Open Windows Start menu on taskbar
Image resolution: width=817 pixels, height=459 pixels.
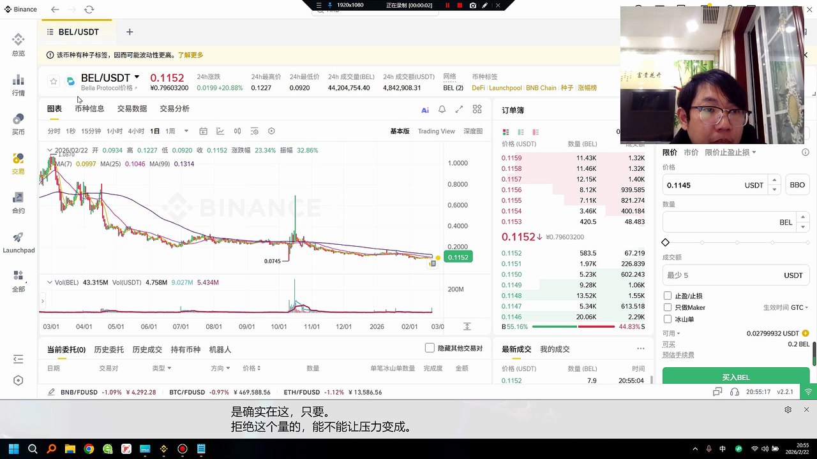point(14,449)
